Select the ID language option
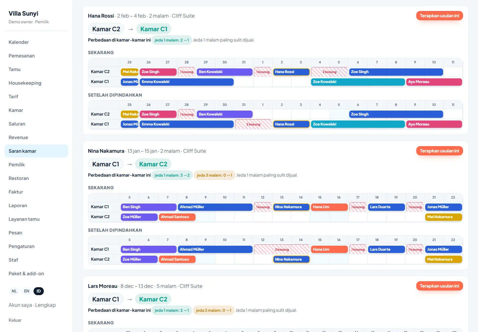This screenshot has height=332, width=478. (x=39, y=291)
